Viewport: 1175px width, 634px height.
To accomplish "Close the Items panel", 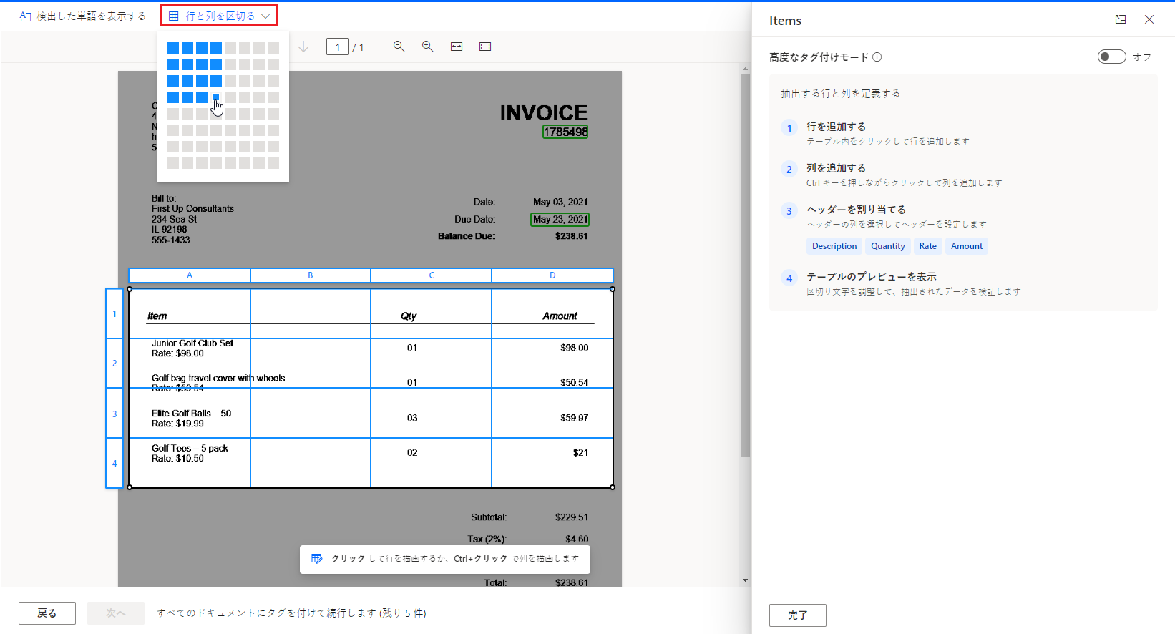I will coord(1149,20).
